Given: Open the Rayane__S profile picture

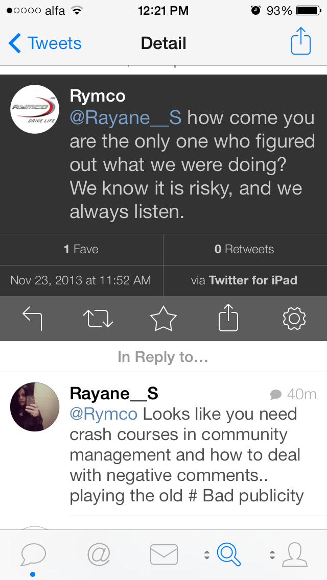Looking at the screenshot, I should [x=34, y=406].
